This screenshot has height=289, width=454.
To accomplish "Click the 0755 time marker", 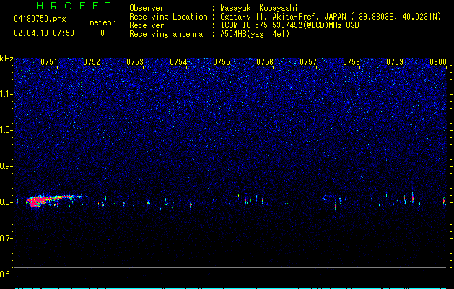I will point(222,62).
